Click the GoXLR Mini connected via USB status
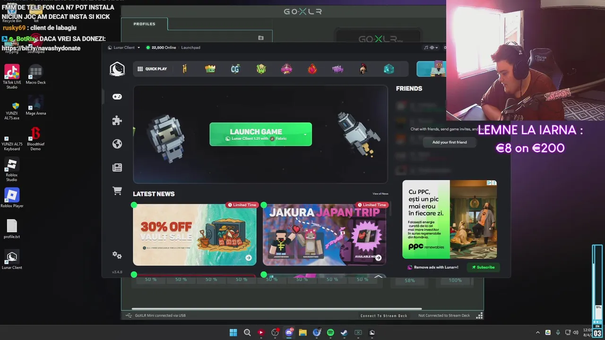The image size is (605, 340). [160, 315]
